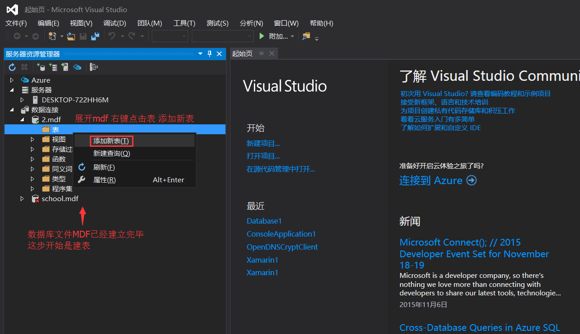The width and height of the screenshot is (580, 334).
Task: Click the Open File folder icon
Action: tap(71, 36)
